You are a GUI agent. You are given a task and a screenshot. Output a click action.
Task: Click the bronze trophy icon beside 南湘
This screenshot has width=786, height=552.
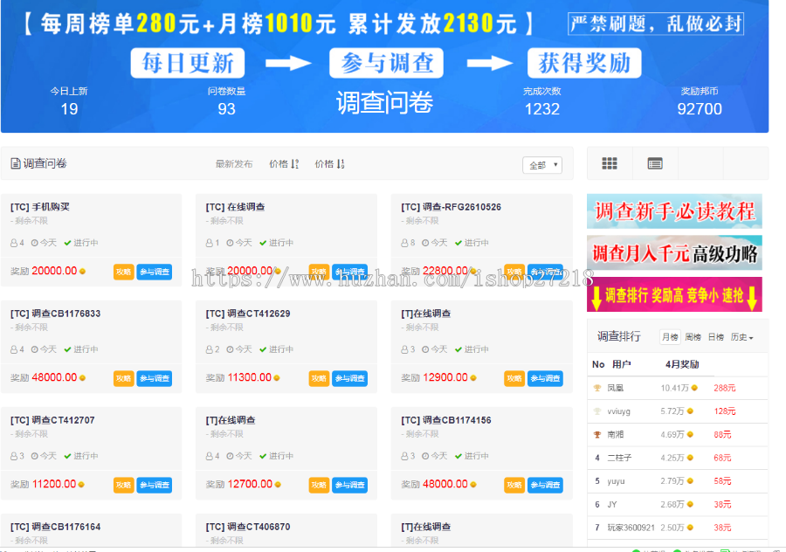point(597,435)
